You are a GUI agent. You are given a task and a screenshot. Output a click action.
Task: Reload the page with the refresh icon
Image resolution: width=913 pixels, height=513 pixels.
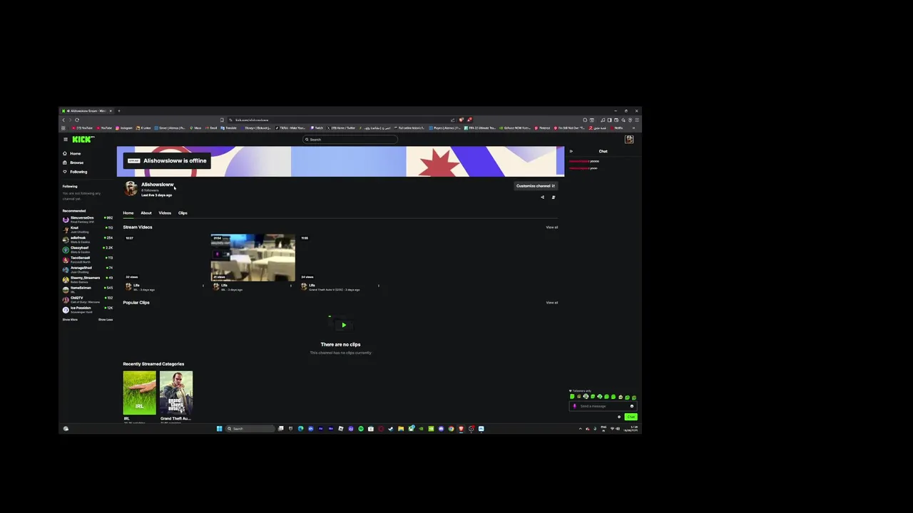(77, 120)
